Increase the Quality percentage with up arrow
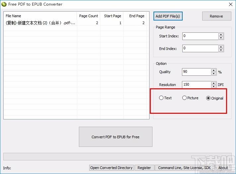This screenshot has width=236, height=174. [213, 70]
